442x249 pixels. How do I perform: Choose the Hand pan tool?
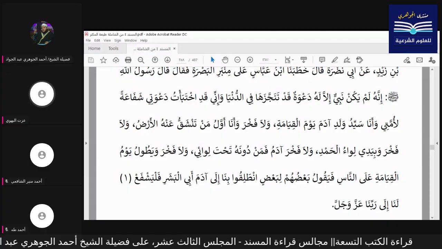point(225,60)
